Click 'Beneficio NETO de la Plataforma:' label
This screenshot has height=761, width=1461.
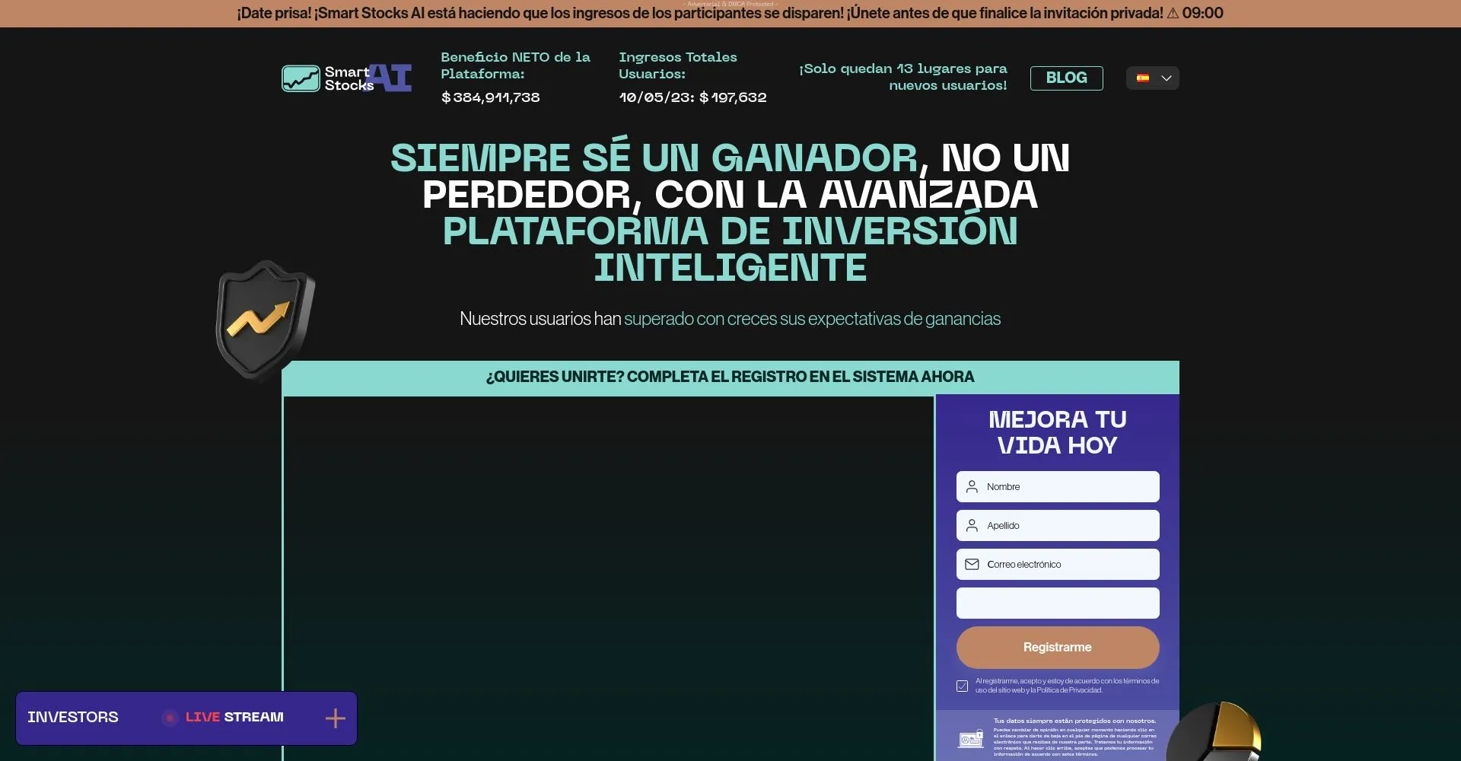[x=516, y=65]
